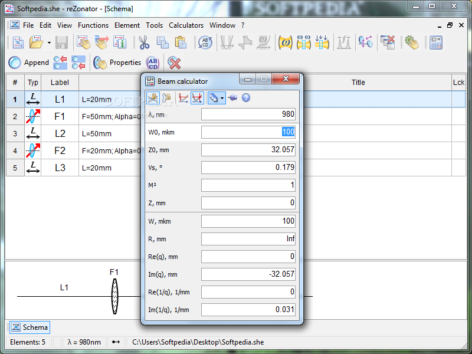Click the move element down icon
Viewport: 472px width, 354px height.
point(78,63)
